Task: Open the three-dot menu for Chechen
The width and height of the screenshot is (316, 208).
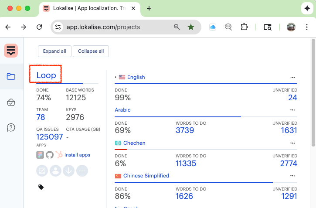Action: coord(292,143)
